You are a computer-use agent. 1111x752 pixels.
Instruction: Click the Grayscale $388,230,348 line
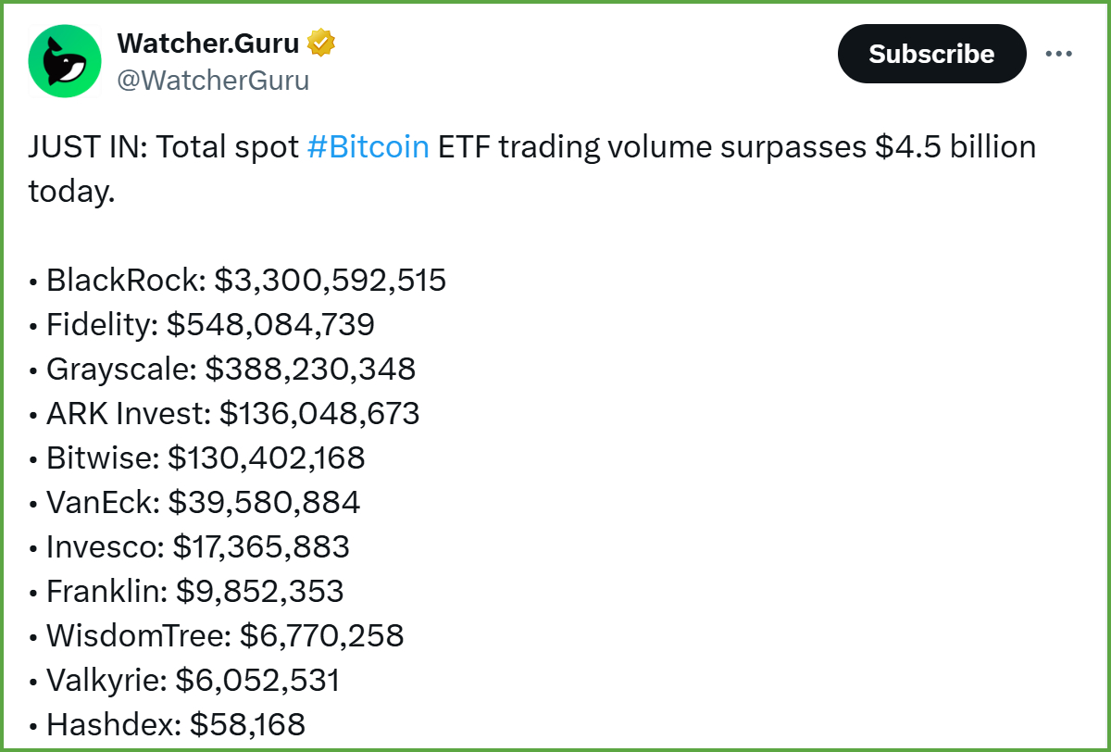pyautogui.click(x=222, y=369)
